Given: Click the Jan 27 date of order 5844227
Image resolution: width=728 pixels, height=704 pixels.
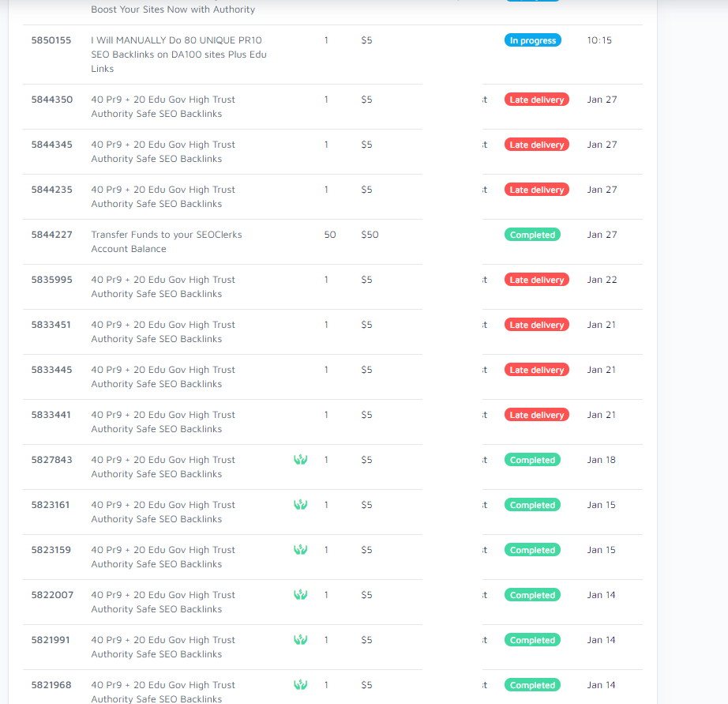Looking at the screenshot, I should pyautogui.click(x=602, y=235).
